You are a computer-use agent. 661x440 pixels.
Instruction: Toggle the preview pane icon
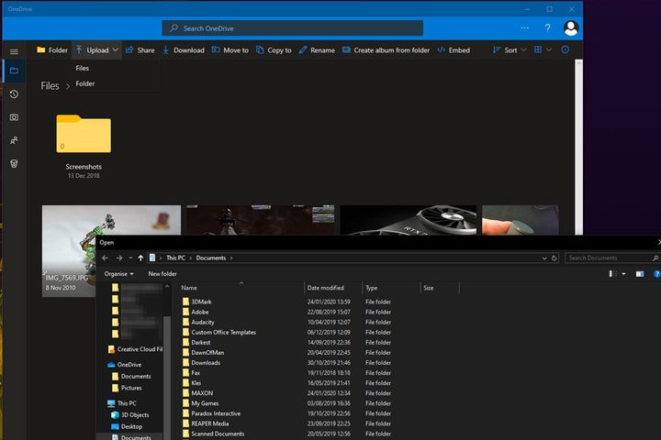tap(640, 274)
